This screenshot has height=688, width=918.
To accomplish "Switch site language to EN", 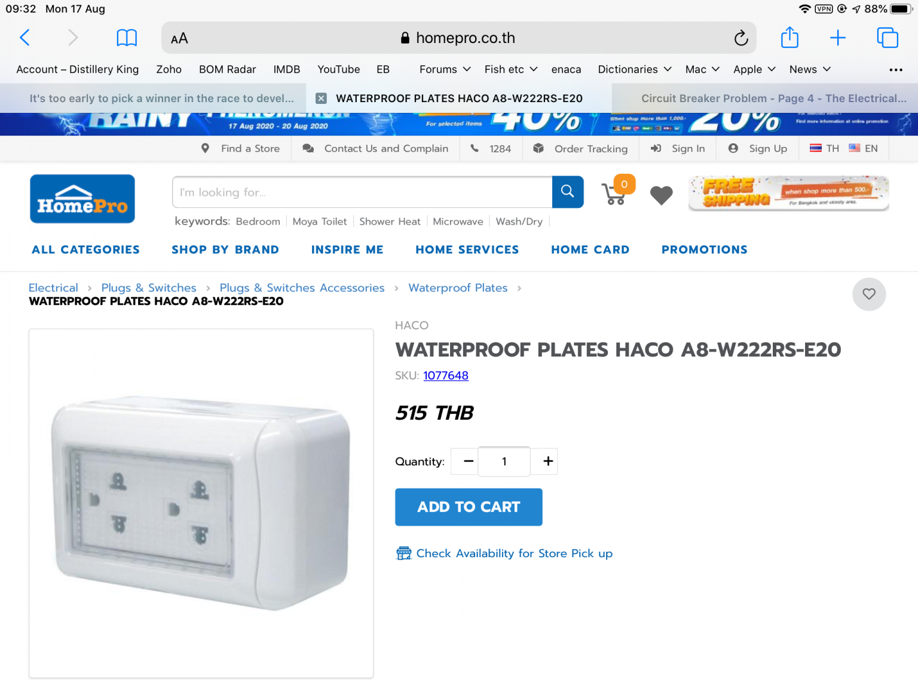I will click(x=864, y=148).
